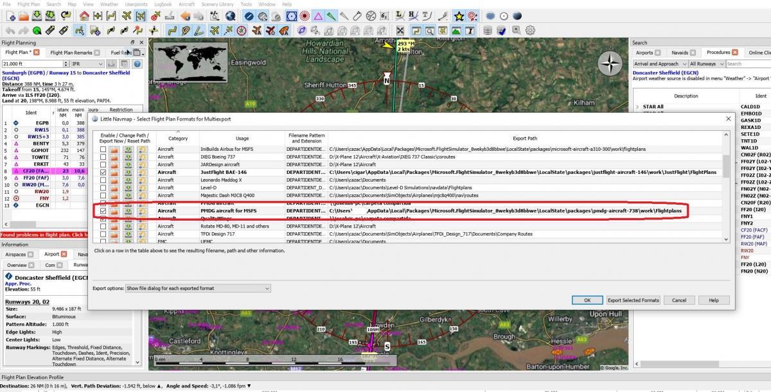Open the IFR flight type dropdown
Viewport: 771px width, 392px height.
click(87, 64)
